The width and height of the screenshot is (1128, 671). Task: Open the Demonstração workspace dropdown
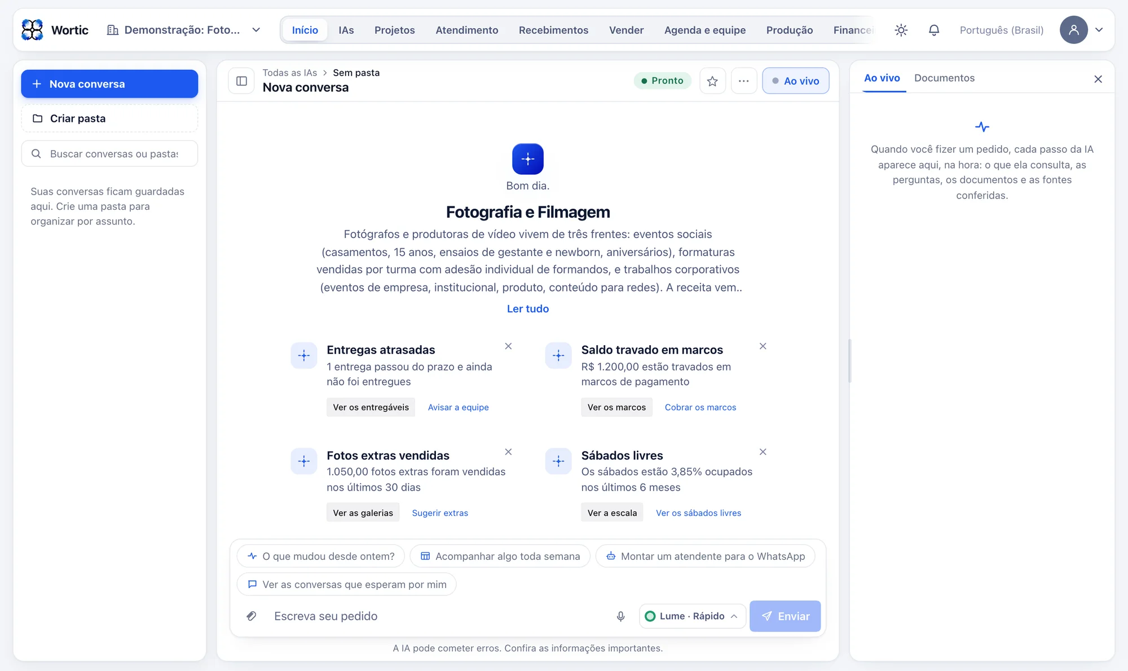coord(184,30)
